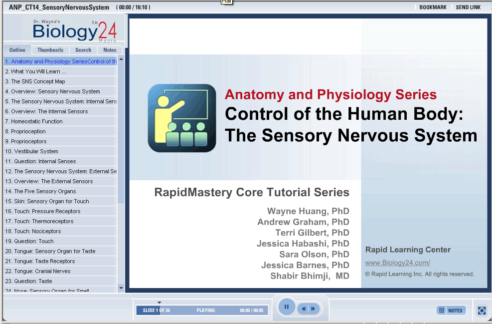The width and height of the screenshot is (492, 324).
Task: Click SEND LINK in the top bar
Action: [x=468, y=7]
